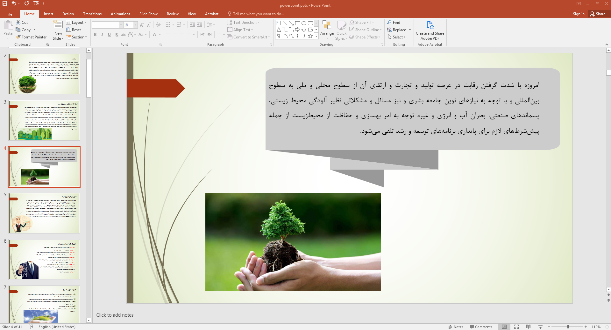Open Shape Effects menu

pos(365,37)
